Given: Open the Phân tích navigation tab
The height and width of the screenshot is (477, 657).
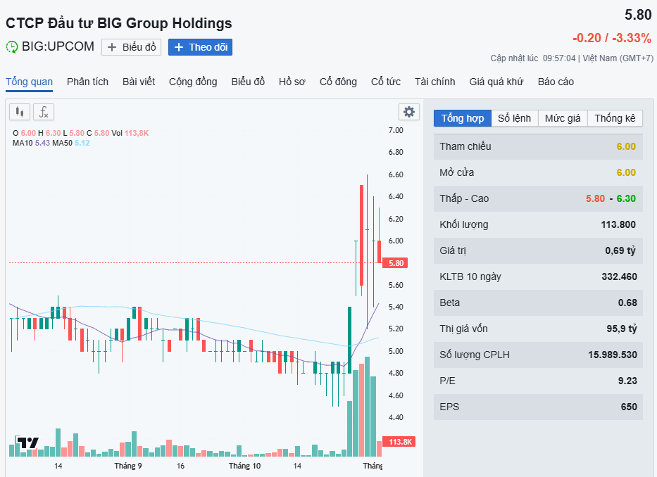Looking at the screenshot, I should pos(87,82).
